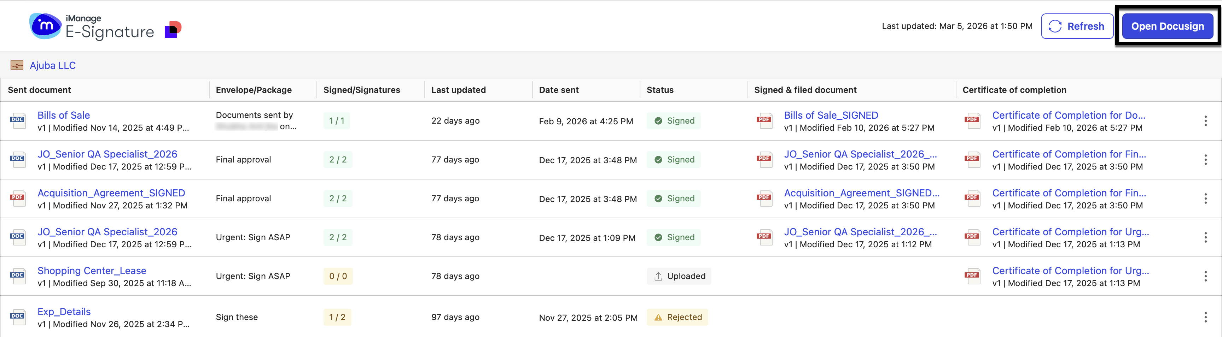Open three-dot menu for 77-day-old JO_Senior QA row
Screen dimensions: 1222x337
pyautogui.click(x=1205, y=160)
